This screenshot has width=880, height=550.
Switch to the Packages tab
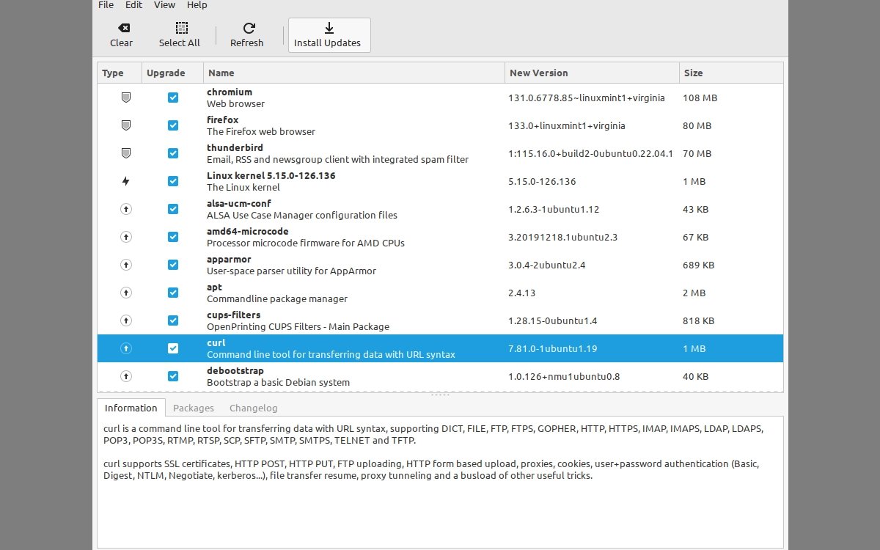194,408
